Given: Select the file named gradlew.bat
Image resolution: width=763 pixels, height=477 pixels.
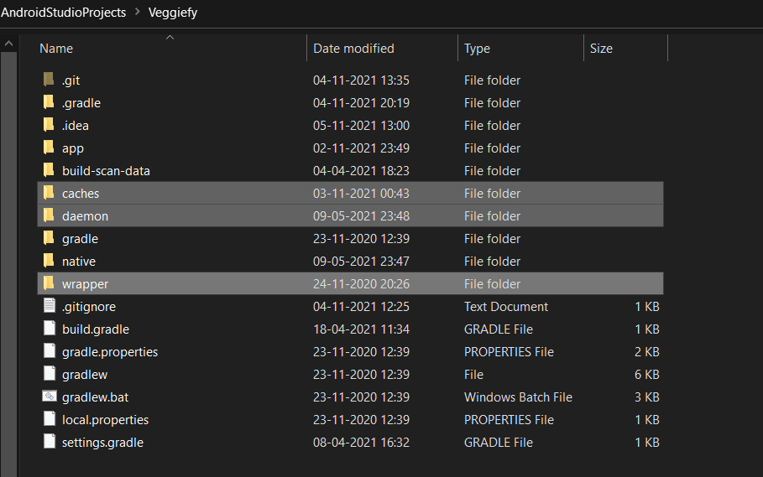Looking at the screenshot, I should (96, 397).
